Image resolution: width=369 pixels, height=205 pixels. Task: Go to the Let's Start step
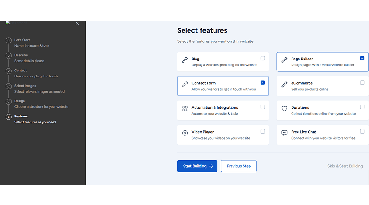[x=22, y=40]
